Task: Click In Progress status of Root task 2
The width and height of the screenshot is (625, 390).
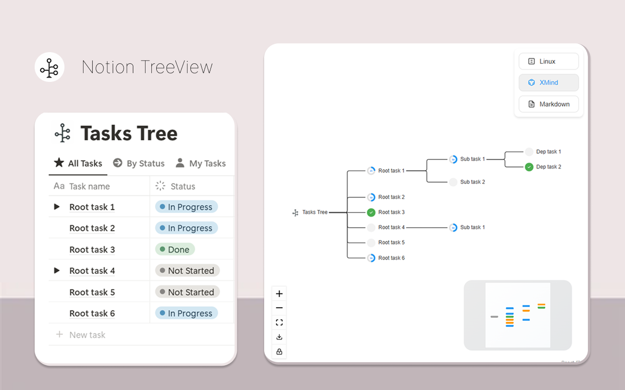Action: tap(187, 228)
